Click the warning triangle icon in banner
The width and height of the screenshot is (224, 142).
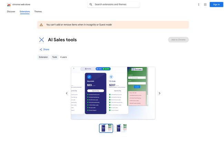pos(41,25)
